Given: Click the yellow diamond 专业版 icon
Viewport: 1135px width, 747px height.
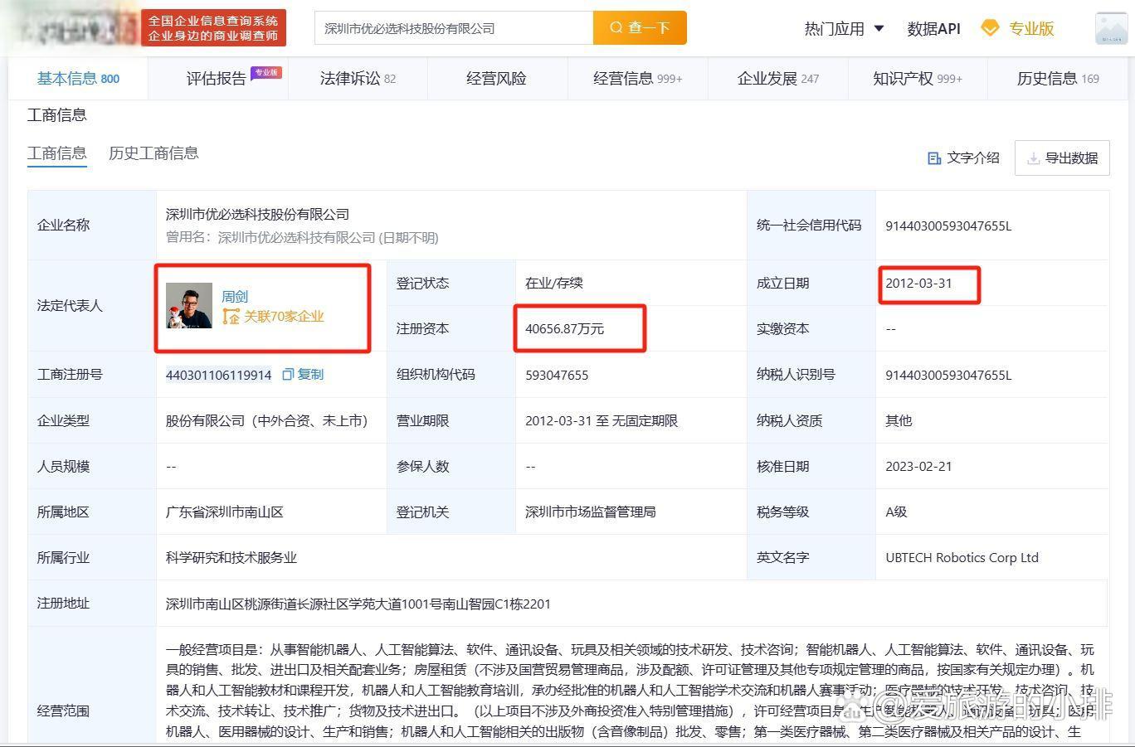Looking at the screenshot, I should [x=991, y=27].
